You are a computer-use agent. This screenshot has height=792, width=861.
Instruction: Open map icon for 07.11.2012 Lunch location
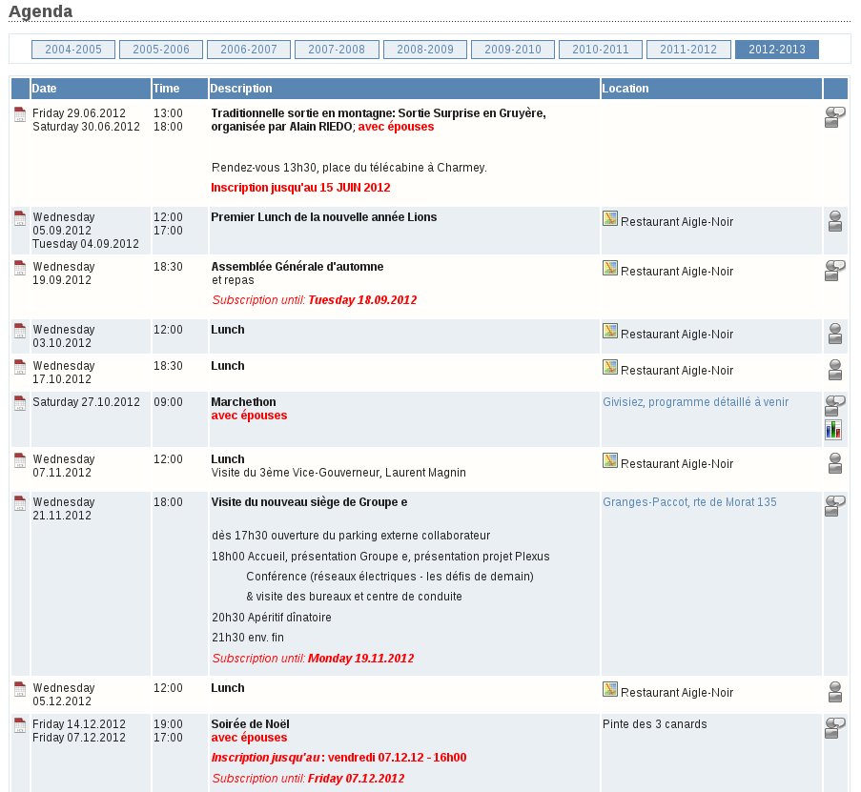(x=610, y=460)
